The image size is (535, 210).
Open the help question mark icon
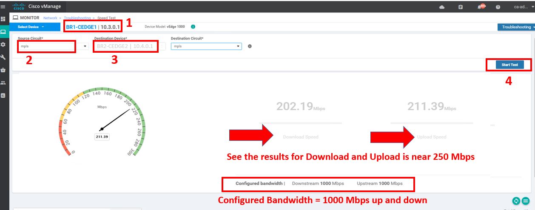[x=498, y=7]
